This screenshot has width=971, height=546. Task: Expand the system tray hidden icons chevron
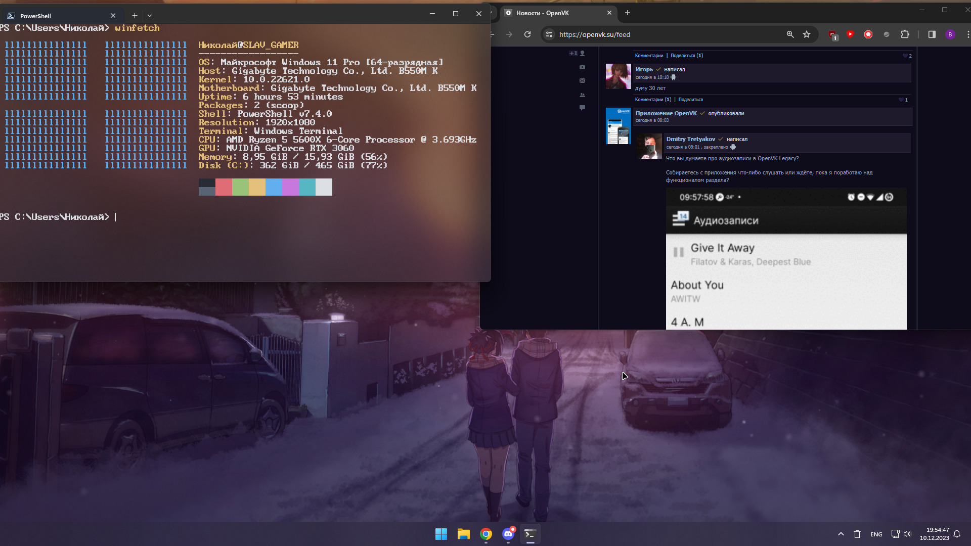pyautogui.click(x=841, y=534)
